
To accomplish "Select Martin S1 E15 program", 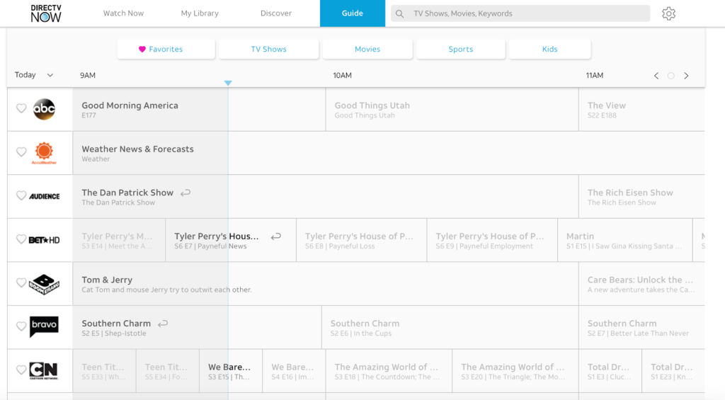I will (x=625, y=241).
